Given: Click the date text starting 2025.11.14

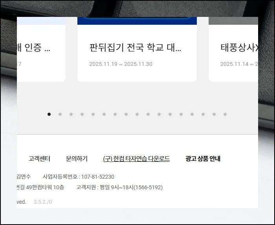Looking at the screenshot, I should point(239,64).
